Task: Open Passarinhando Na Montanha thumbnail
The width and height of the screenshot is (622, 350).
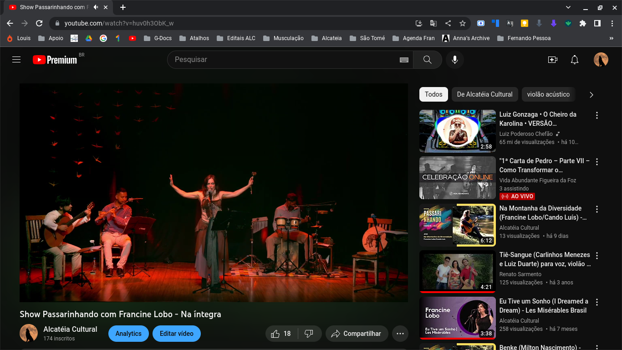Action: tap(458, 225)
